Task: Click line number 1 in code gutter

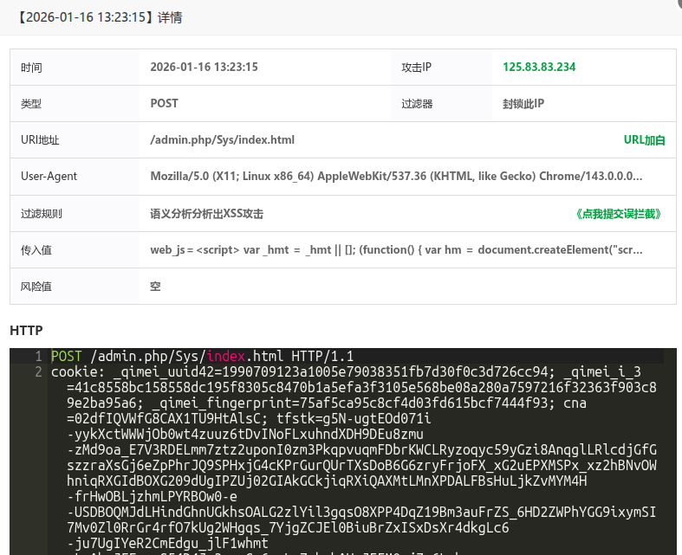Action: pyautogui.click(x=38, y=357)
